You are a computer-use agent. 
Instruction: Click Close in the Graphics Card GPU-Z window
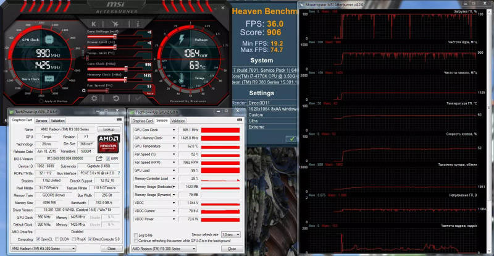tap(112, 249)
